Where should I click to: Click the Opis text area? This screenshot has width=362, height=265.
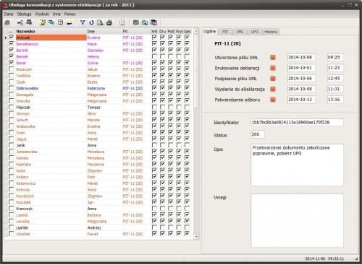pyautogui.click(x=297, y=165)
